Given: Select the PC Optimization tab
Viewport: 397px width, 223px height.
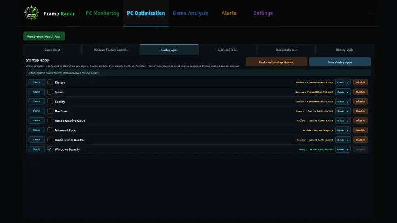Looking at the screenshot, I should [x=146, y=13].
